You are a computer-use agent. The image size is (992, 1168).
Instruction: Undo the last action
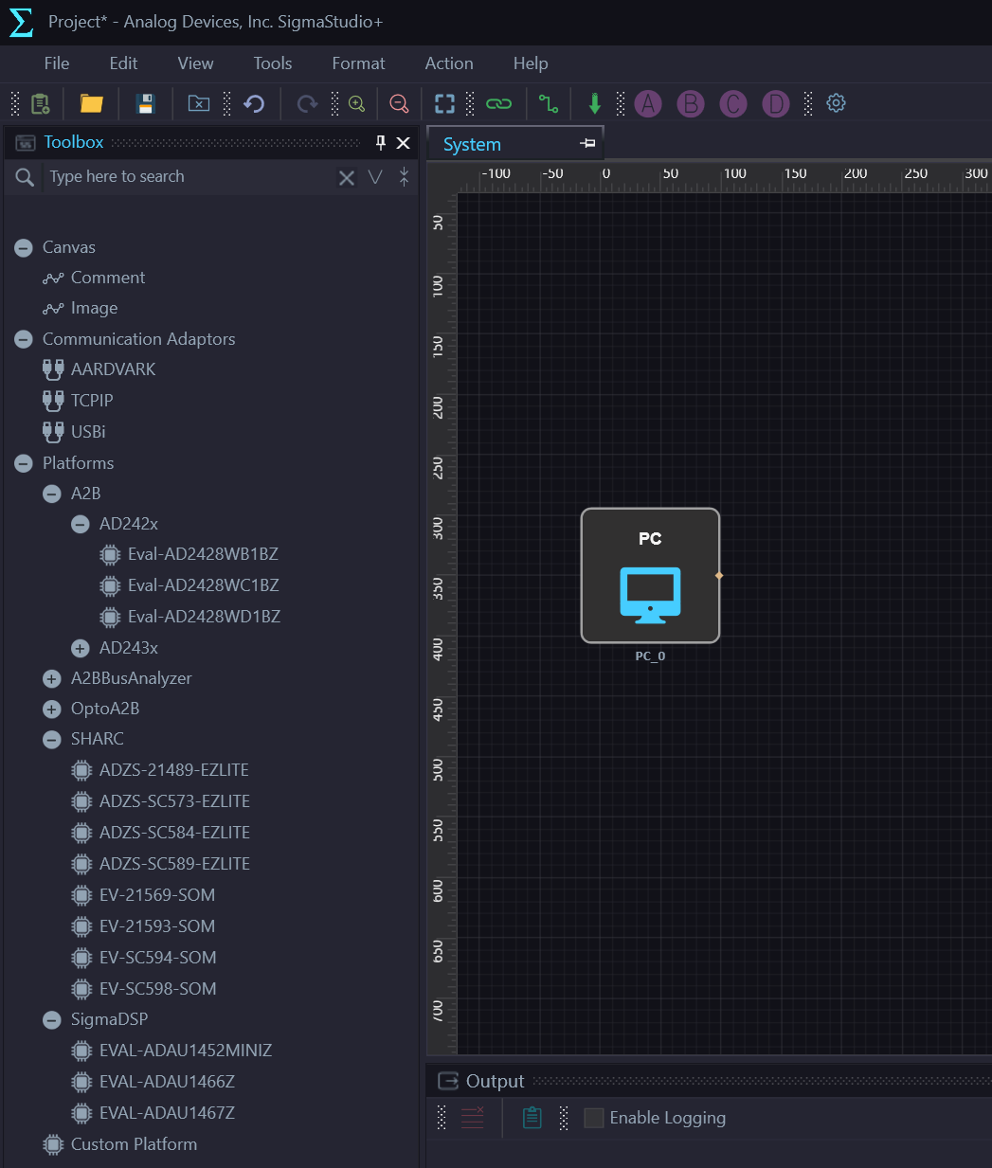pyautogui.click(x=254, y=103)
